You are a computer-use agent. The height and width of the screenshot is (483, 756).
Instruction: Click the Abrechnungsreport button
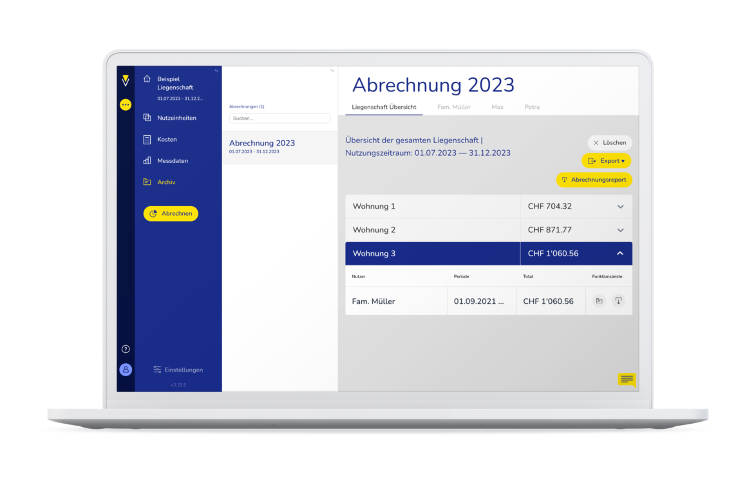(594, 180)
